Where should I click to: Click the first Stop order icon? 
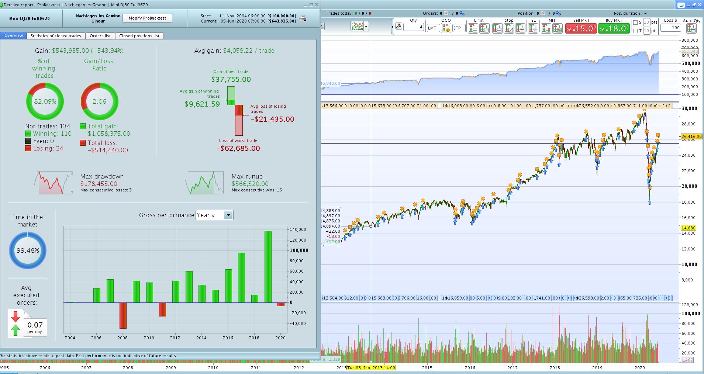[x=497, y=28]
